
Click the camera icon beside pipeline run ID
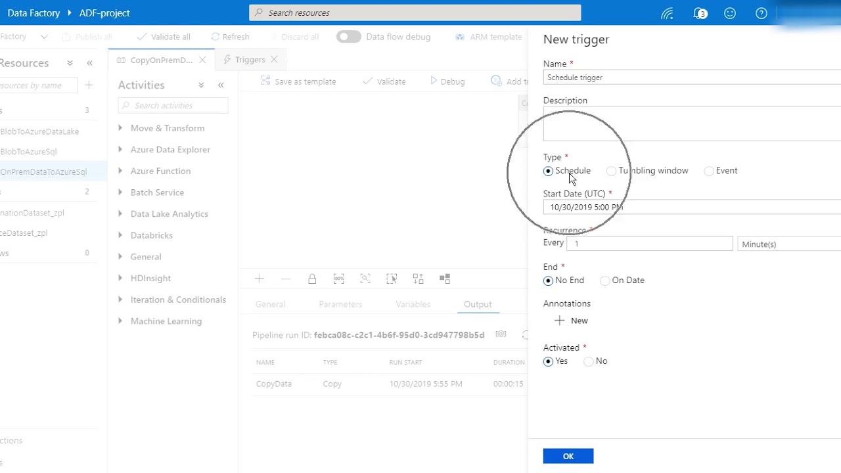[501, 334]
